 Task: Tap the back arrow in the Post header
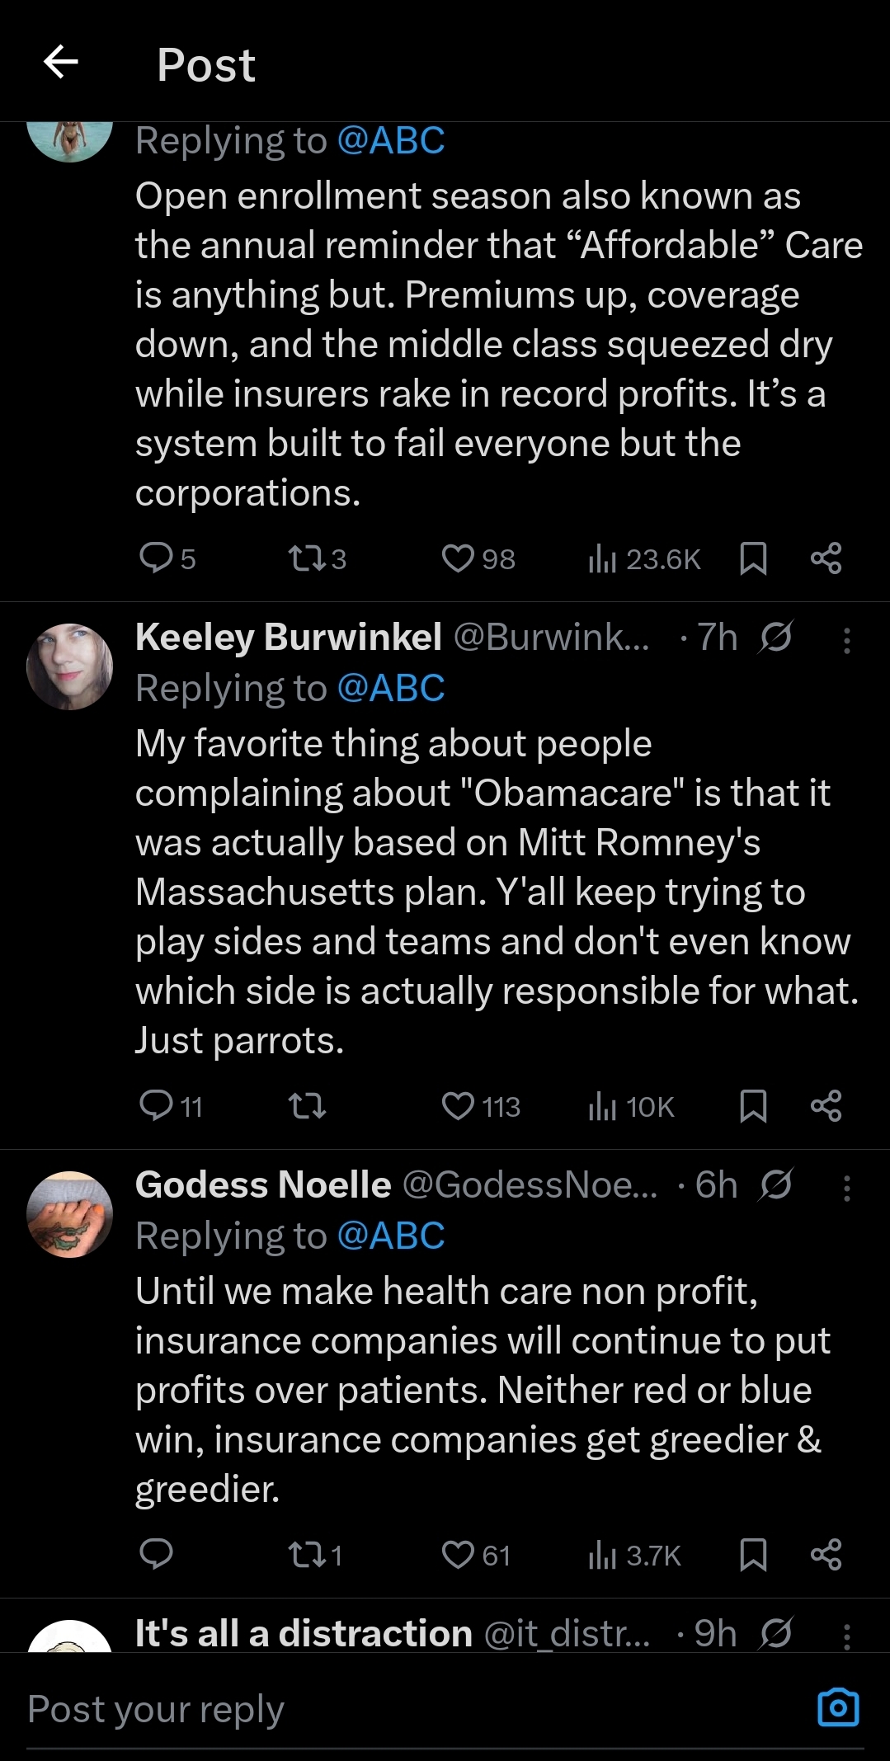point(61,62)
